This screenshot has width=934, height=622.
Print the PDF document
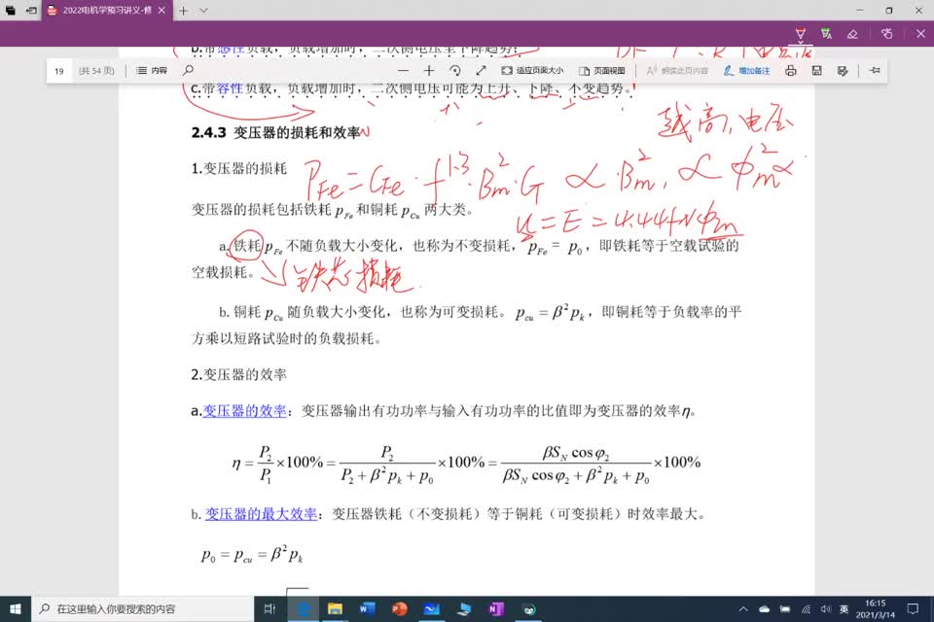click(790, 70)
